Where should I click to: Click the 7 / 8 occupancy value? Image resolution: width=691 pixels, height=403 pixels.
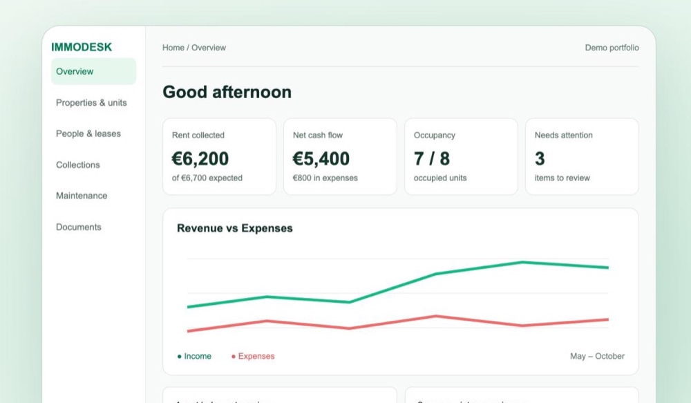point(432,159)
